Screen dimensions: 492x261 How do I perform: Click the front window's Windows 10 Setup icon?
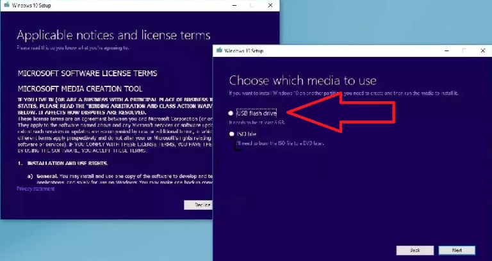tap(219, 51)
